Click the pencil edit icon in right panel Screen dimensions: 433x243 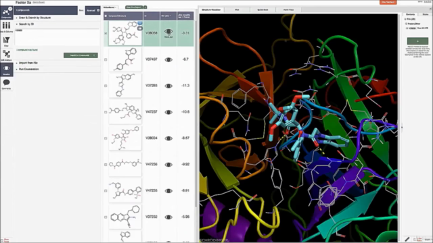[x=407, y=239]
